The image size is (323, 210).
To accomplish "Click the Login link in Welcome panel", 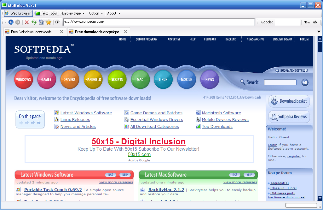I will click(x=273, y=145).
